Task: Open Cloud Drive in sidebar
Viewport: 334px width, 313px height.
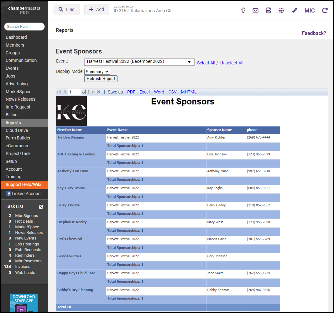Action: click(x=17, y=131)
